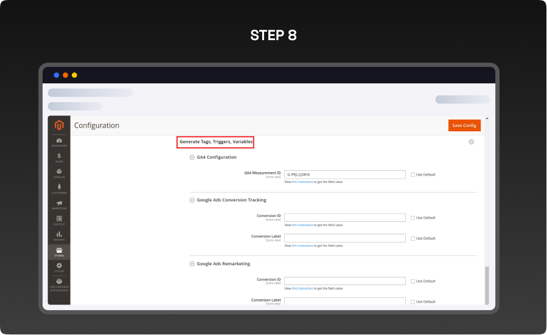Check Use Default for Conversion Tracking Conversion ID
The width and height of the screenshot is (547, 335).
tap(413, 218)
